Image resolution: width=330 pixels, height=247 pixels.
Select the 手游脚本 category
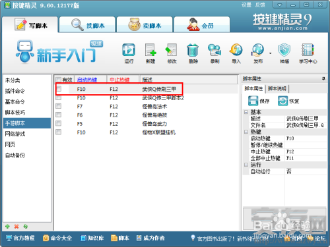click(27, 123)
